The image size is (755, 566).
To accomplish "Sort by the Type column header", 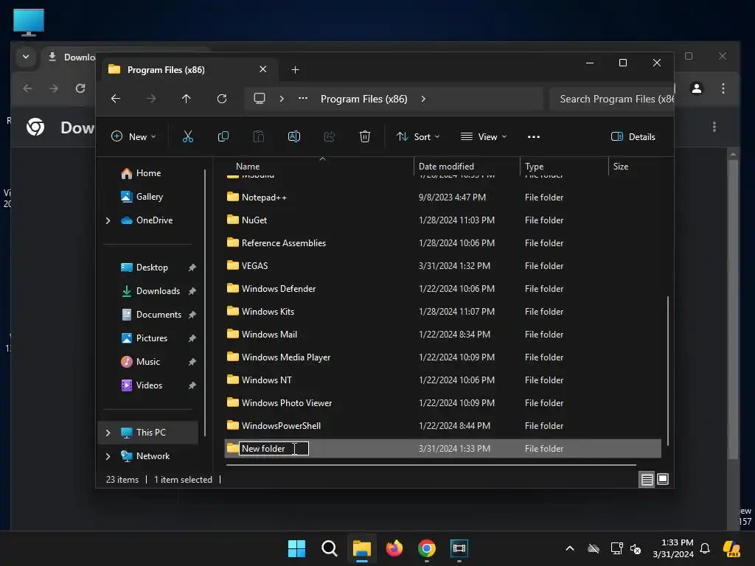I will pyautogui.click(x=534, y=167).
